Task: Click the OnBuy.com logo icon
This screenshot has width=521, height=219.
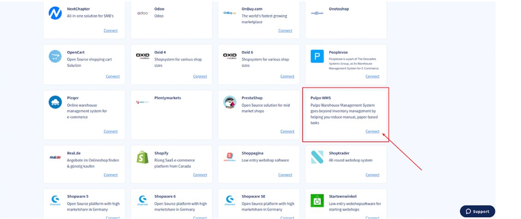Action: pyautogui.click(x=230, y=13)
